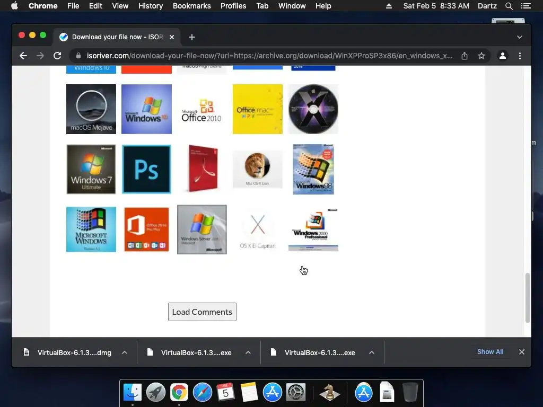Click the page vertical scrollbar thumb
This screenshot has height=407, width=543.
coord(528,298)
